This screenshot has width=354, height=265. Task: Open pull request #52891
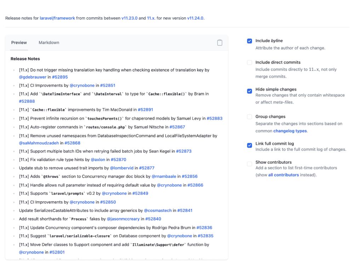pos(145,109)
